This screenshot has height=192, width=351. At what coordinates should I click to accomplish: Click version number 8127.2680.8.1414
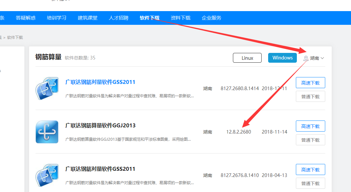pyautogui.click(x=240, y=88)
